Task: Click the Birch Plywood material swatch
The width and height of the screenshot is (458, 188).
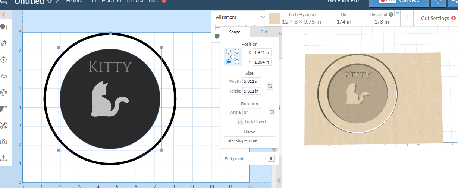Action: (x=275, y=18)
